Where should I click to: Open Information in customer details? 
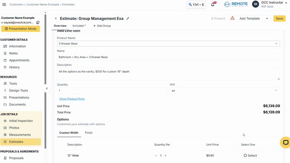click(17, 46)
